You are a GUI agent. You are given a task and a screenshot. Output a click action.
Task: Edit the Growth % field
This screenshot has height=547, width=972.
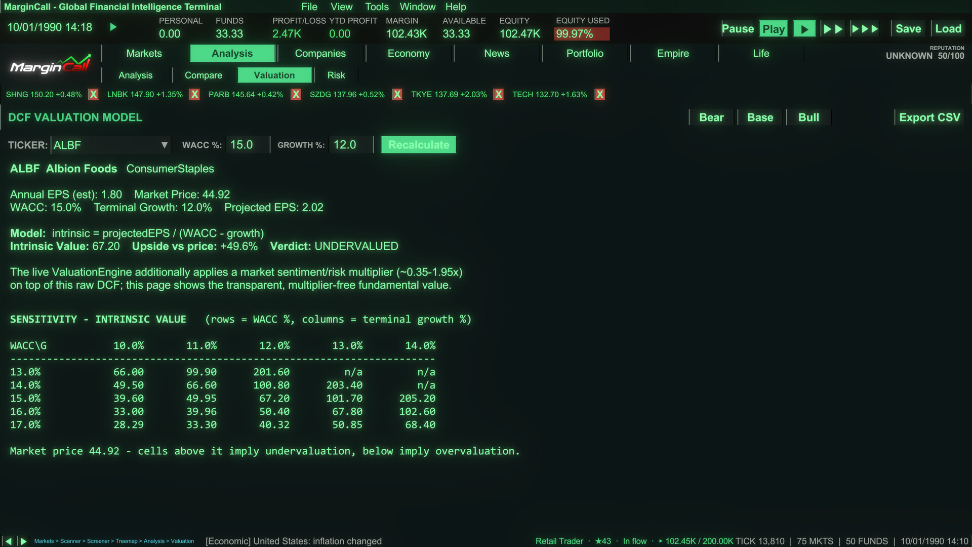[x=350, y=145]
